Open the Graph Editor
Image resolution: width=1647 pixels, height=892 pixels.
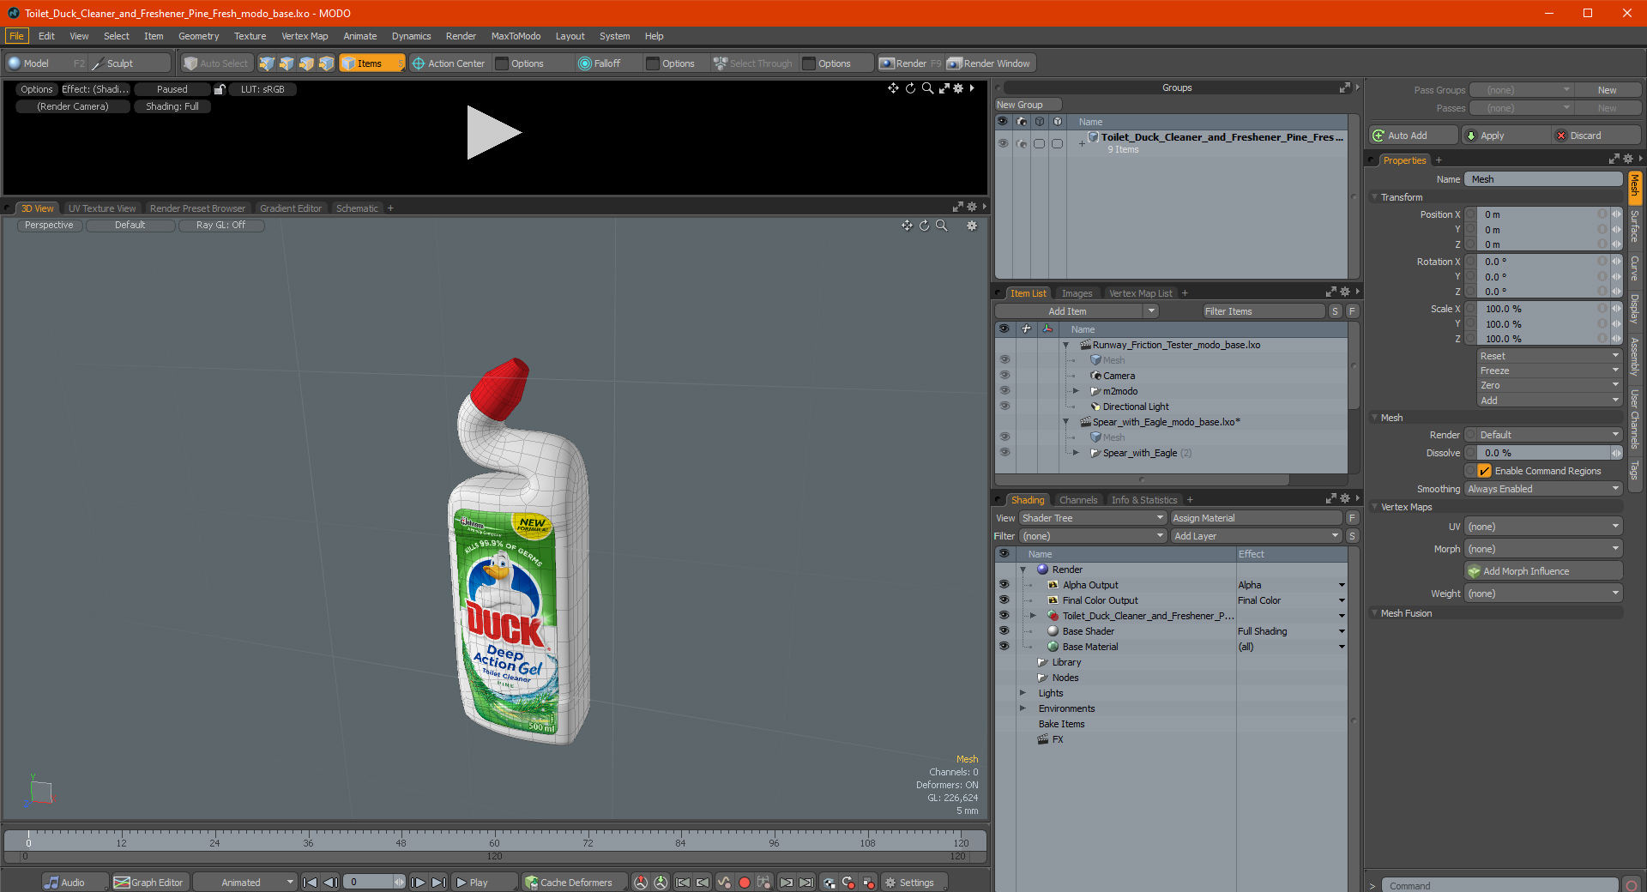pyautogui.click(x=149, y=883)
